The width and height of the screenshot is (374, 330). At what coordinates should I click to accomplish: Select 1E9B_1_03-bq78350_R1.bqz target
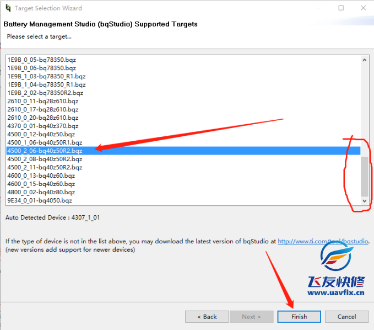tap(46, 76)
